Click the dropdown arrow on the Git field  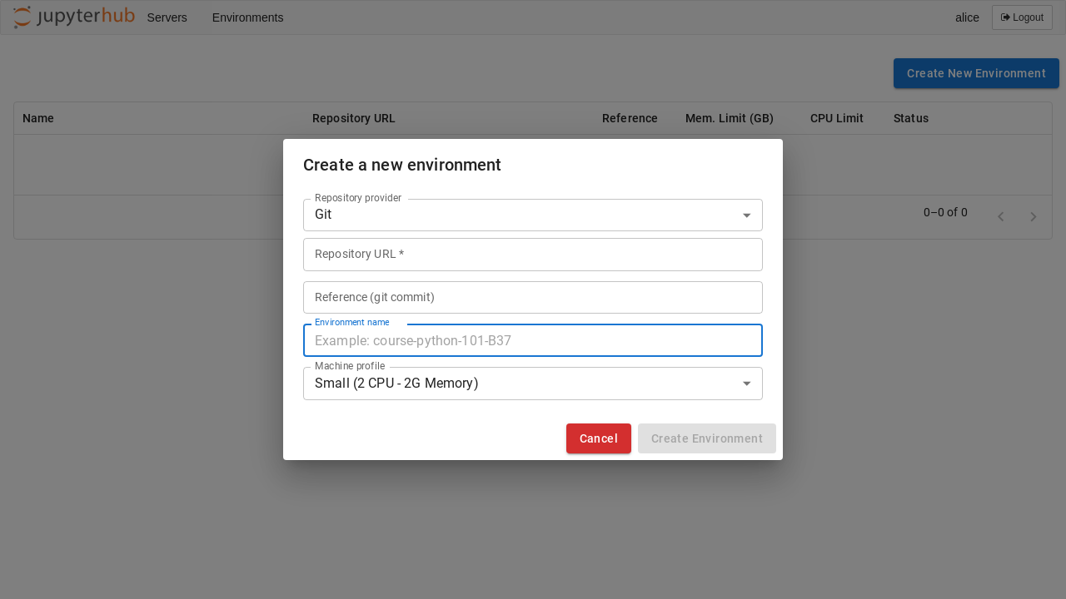[746, 215]
